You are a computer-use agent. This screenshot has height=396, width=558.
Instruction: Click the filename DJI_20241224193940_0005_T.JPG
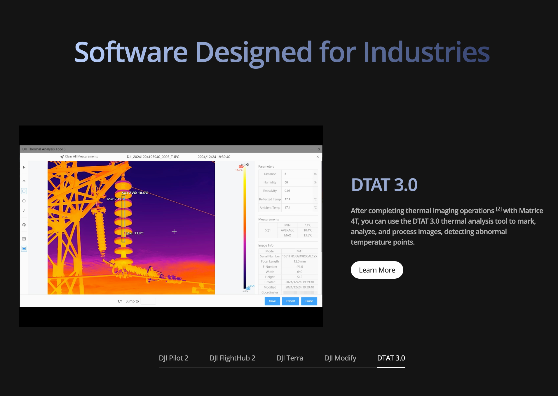click(153, 157)
